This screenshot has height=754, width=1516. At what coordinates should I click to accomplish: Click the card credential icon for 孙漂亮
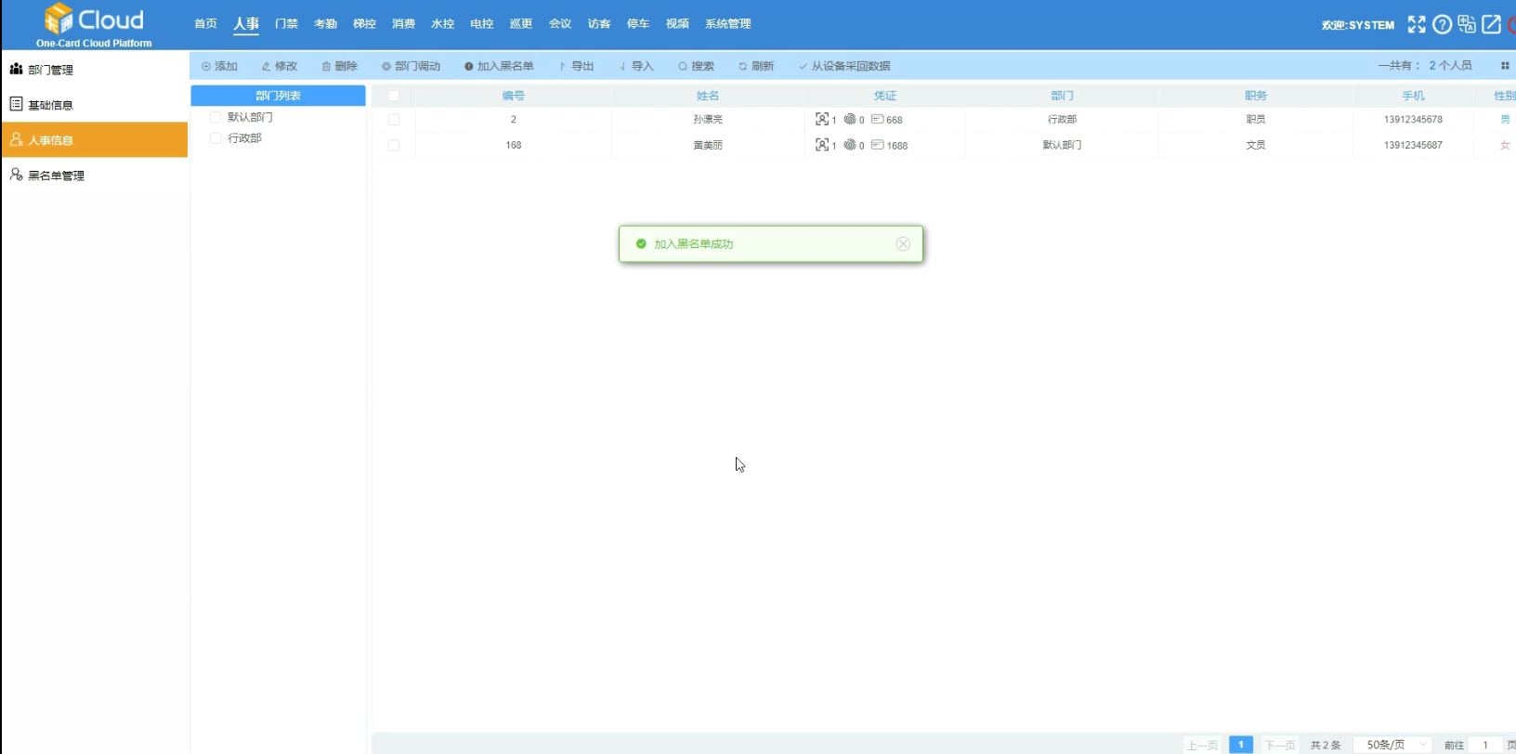tap(878, 120)
